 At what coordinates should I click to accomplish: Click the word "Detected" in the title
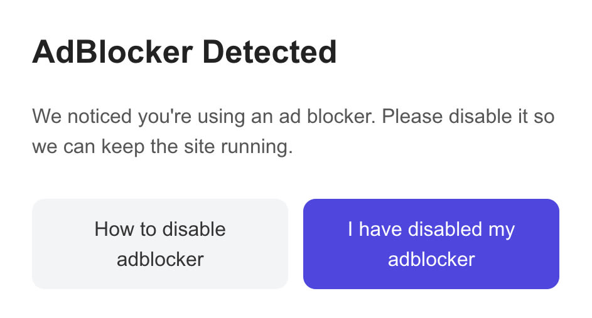coord(269,52)
